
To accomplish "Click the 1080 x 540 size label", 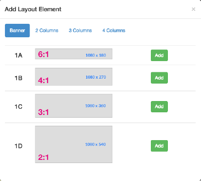I will [95, 144].
